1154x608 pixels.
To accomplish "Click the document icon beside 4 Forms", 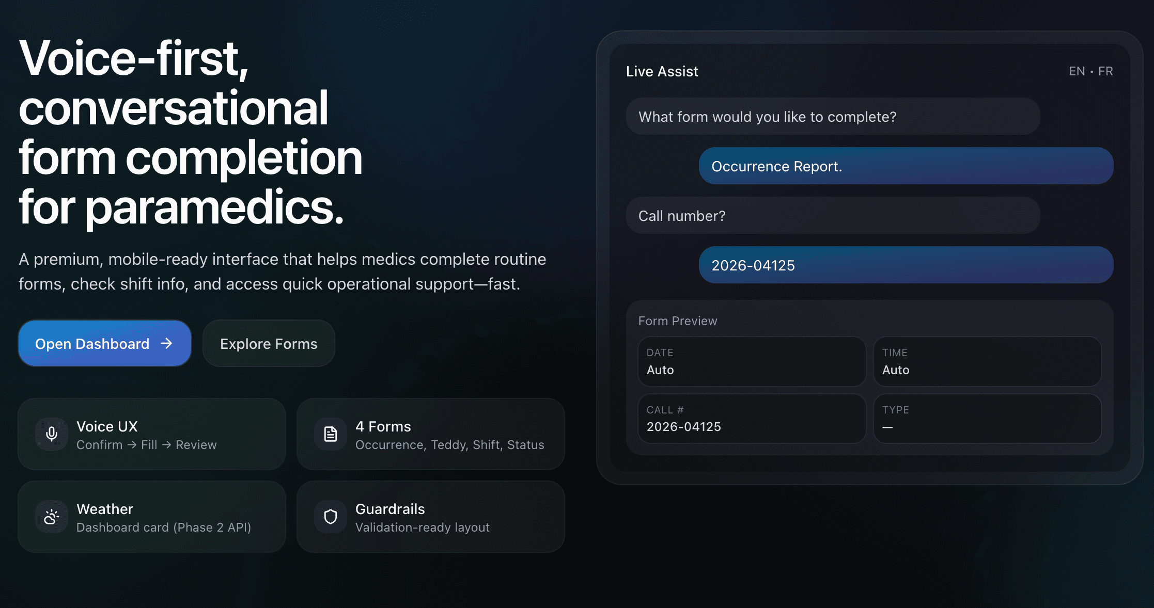I will coord(331,434).
